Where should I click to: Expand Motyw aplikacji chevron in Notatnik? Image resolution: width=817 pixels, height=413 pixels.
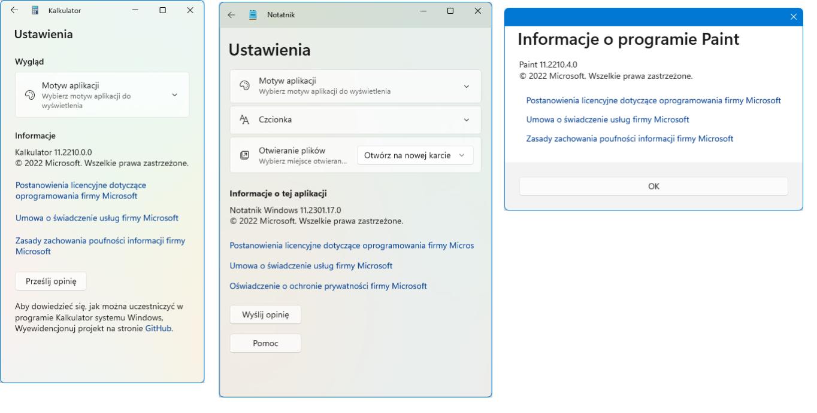pos(467,87)
